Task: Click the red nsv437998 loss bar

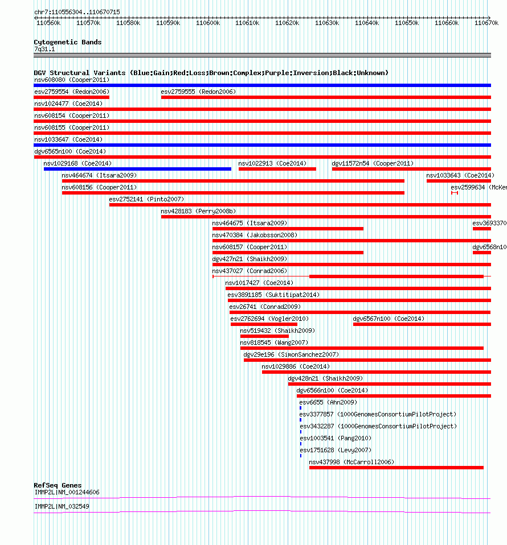Action: point(396,468)
